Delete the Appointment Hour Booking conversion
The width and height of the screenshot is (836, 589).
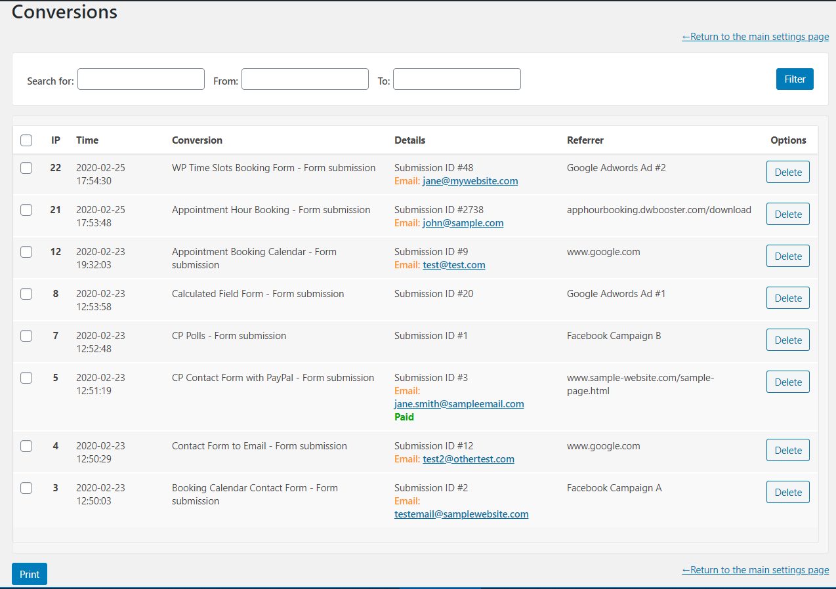(788, 214)
